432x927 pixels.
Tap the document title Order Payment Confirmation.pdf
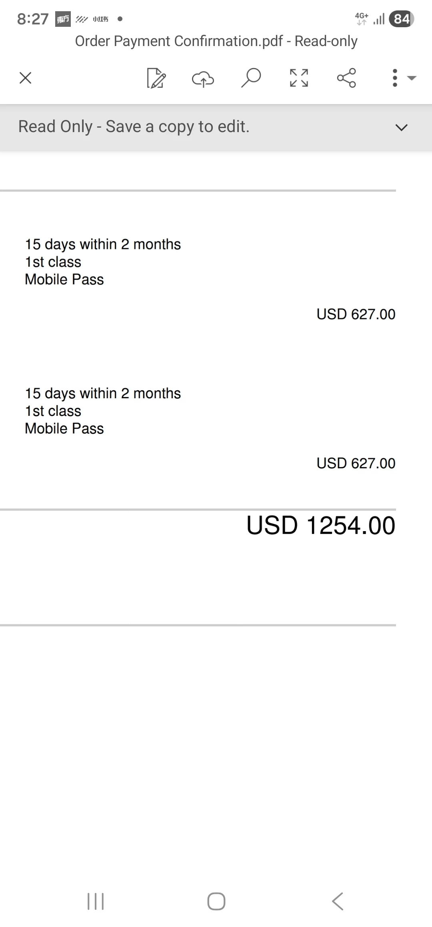point(216,41)
